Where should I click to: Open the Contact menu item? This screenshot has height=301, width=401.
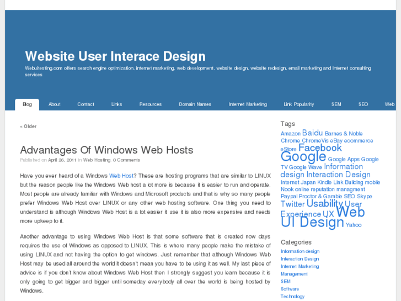coord(85,104)
